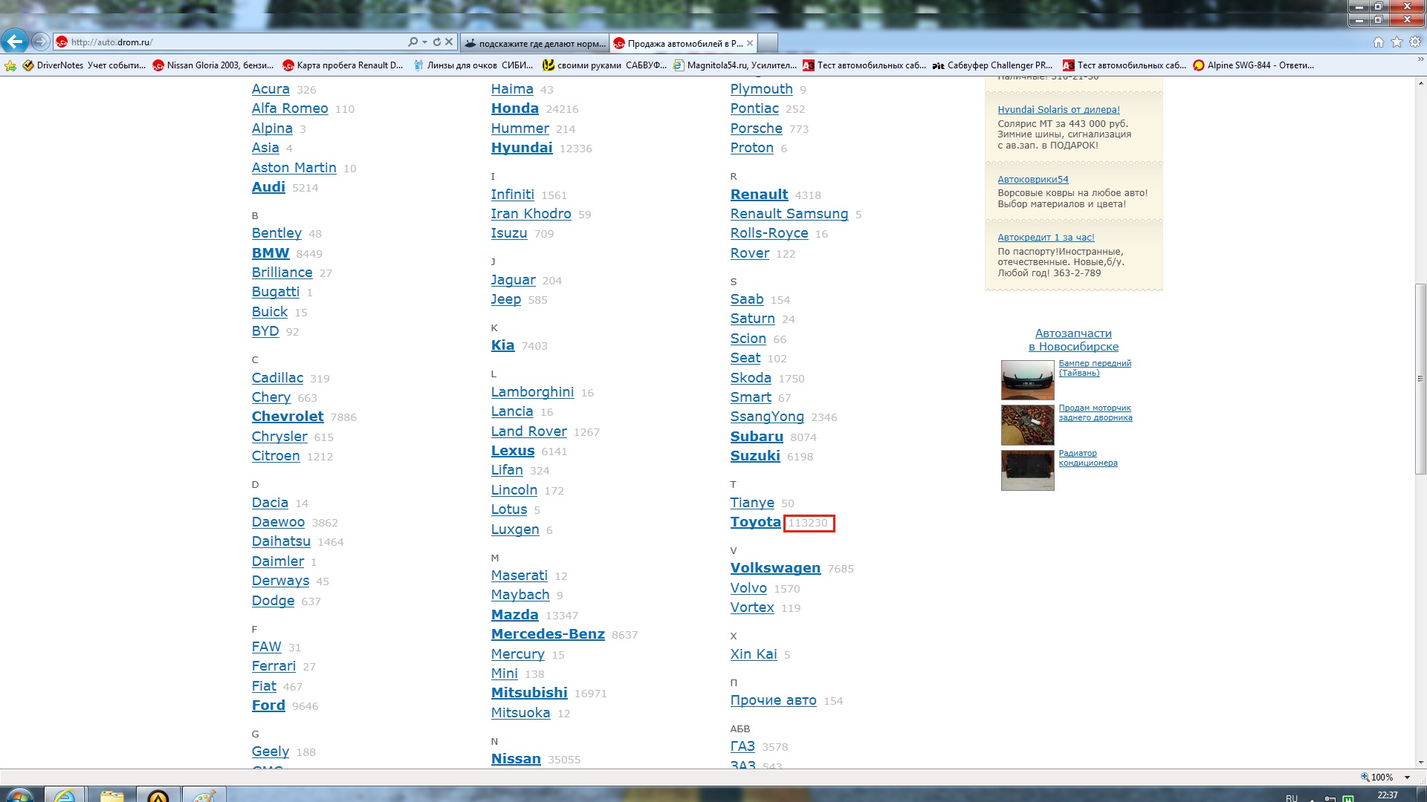This screenshot has width=1427, height=802.
Task: Open the Alpine SWG-844 bookmark
Action: point(1253,65)
